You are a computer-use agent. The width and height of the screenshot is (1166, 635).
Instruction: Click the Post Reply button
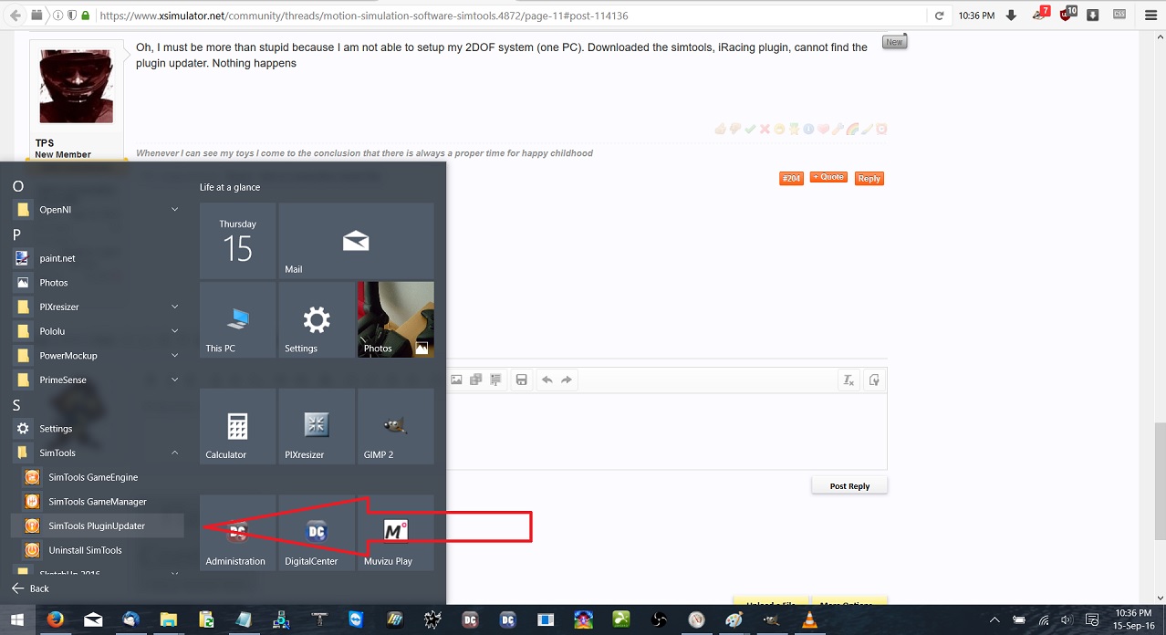(x=849, y=486)
